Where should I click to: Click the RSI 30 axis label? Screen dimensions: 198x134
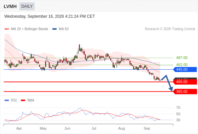tap(178, 120)
